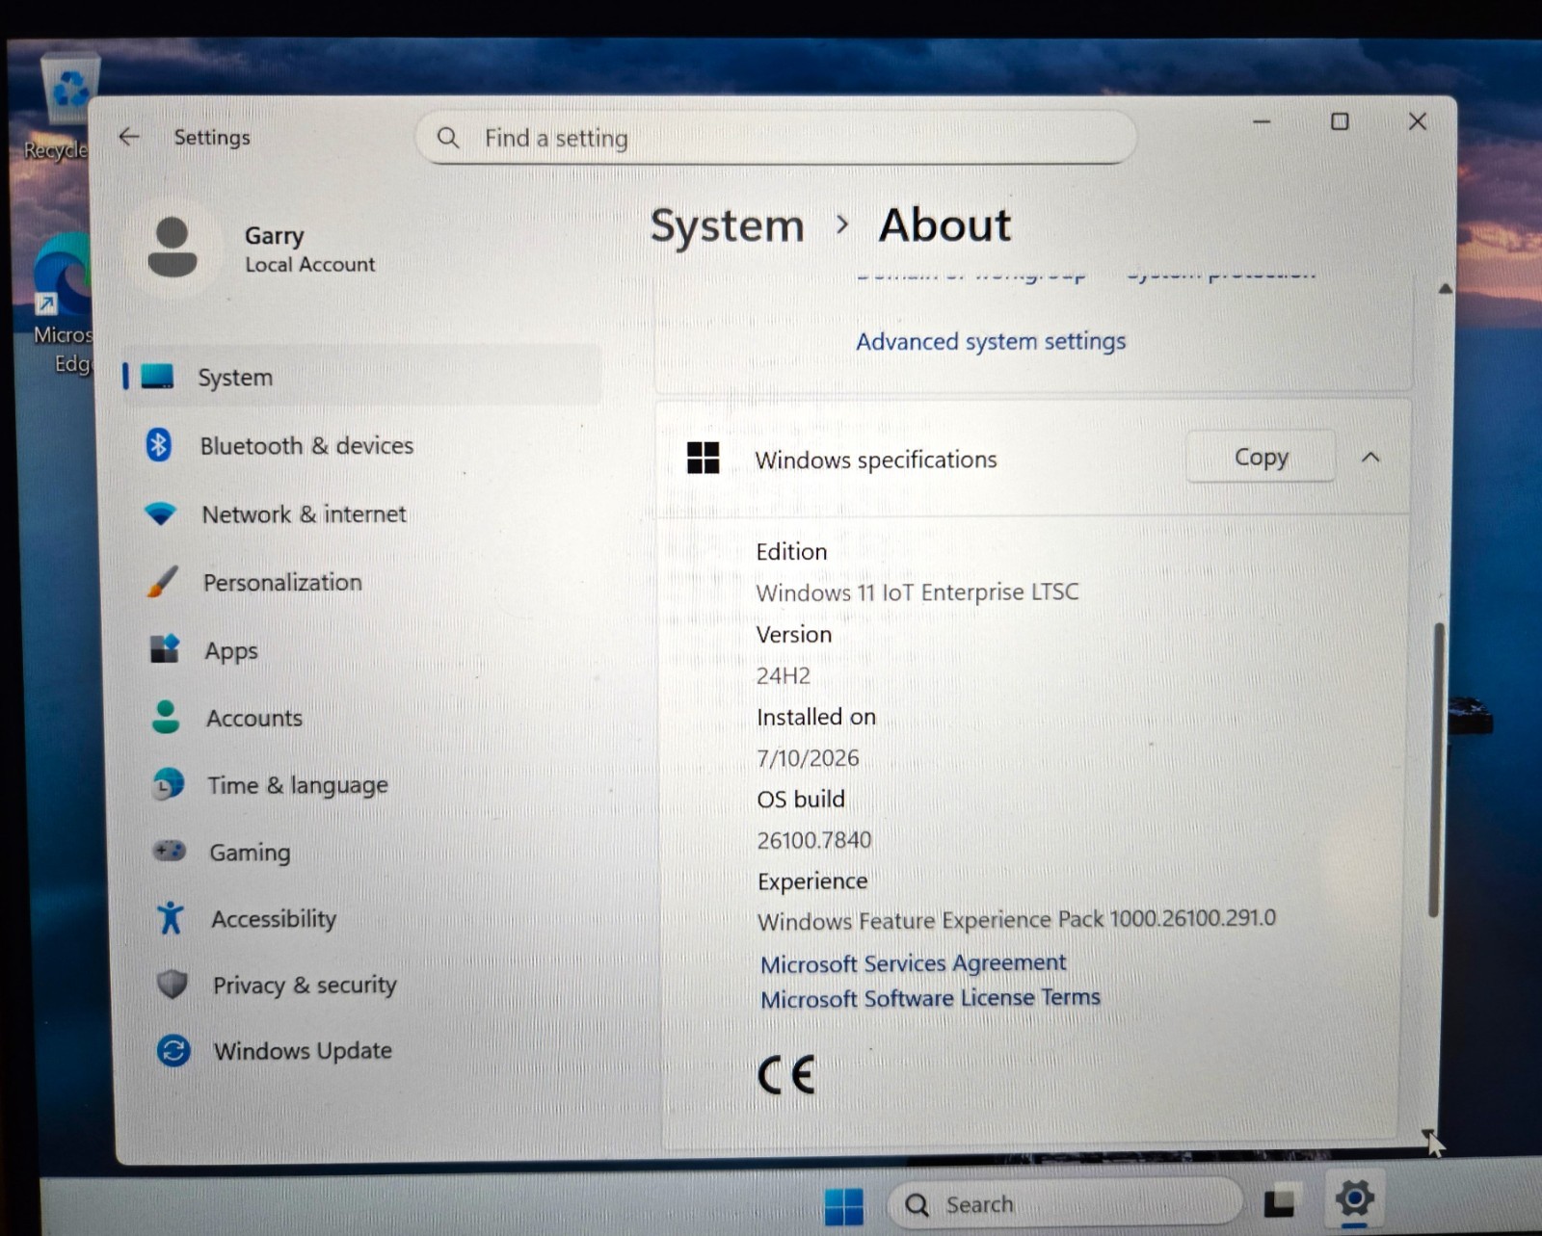The width and height of the screenshot is (1542, 1236).
Task: Click the OS build value '26100.7840'
Action: (x=814, y=840)
